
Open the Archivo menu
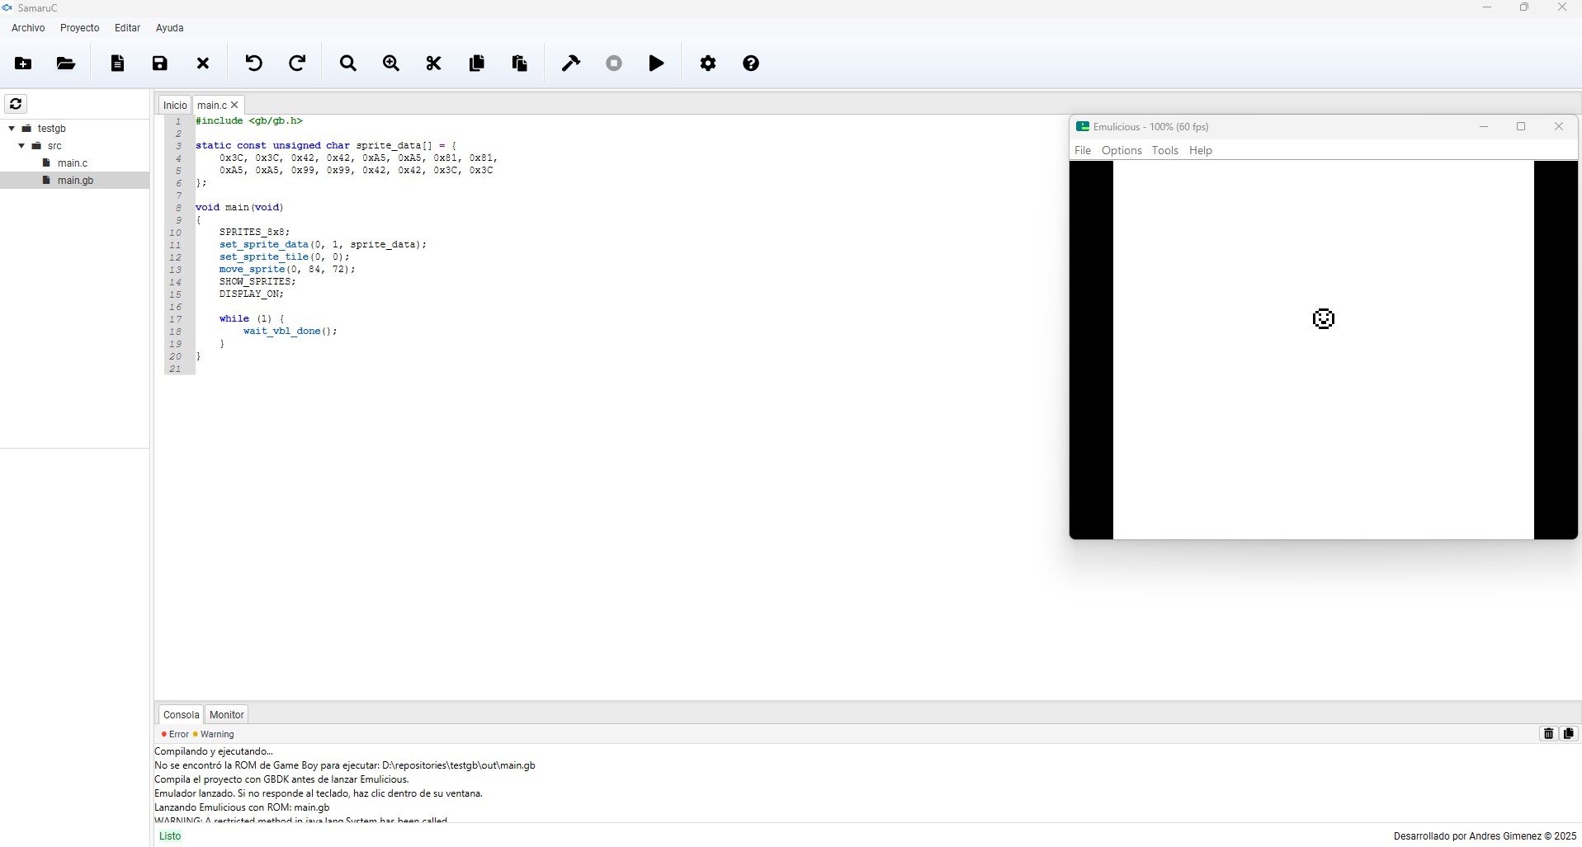(28, 28)
